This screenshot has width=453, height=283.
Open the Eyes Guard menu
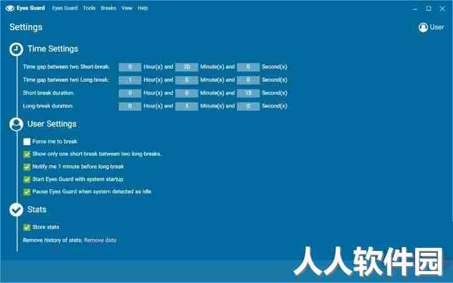(x=65, y=8)
